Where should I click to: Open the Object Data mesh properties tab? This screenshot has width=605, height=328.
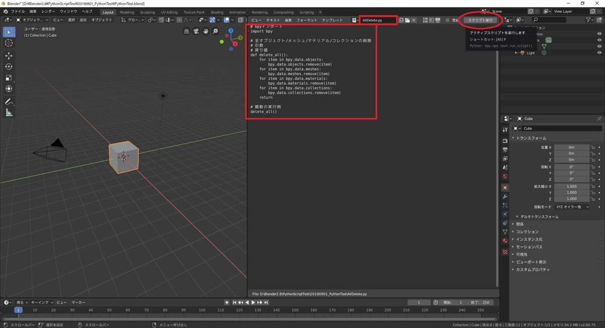click(505, 232)
